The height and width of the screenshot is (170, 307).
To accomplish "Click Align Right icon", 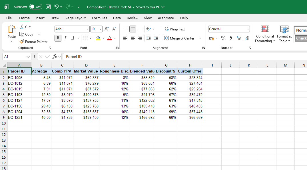I will [x=140, y=38].
